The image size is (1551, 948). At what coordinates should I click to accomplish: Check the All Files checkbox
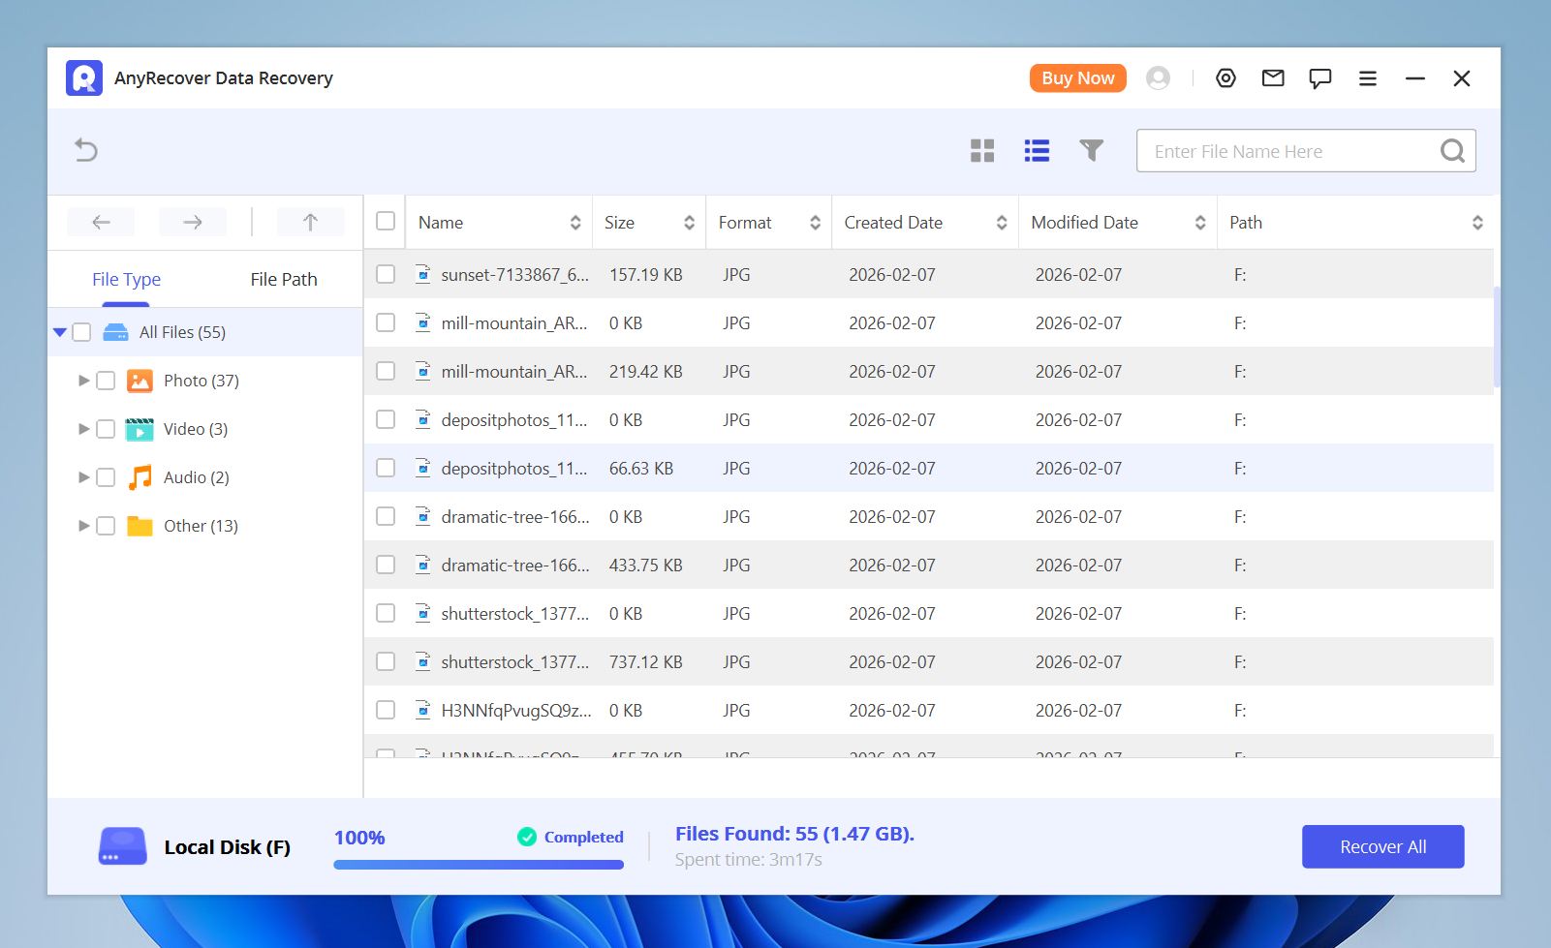tap(81, 331)
